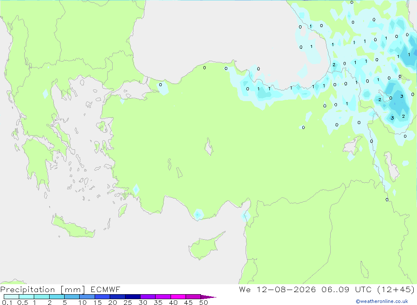Click the '35' legend value

[x=158, y=303]
